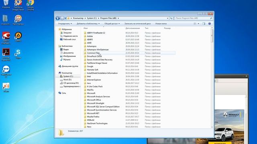This screenshot has height=144, width=257.
Task: Open the view options dropdown arrow
Action: pos(198,24)
